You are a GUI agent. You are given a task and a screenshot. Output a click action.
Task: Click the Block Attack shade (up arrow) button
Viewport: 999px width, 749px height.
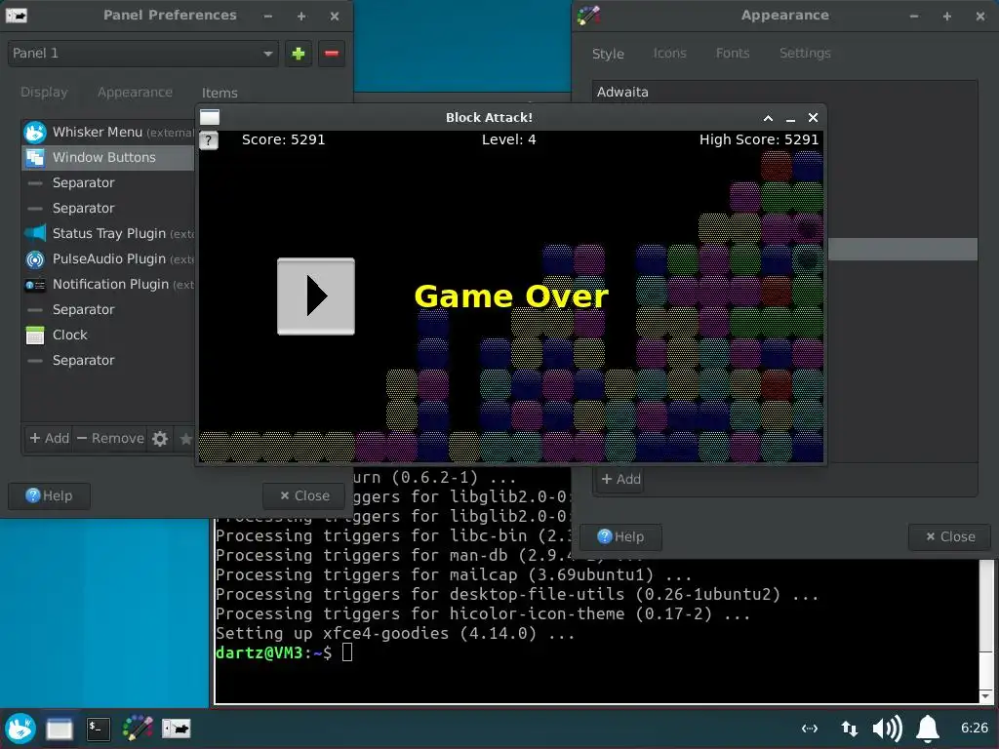tap(768, 118)
